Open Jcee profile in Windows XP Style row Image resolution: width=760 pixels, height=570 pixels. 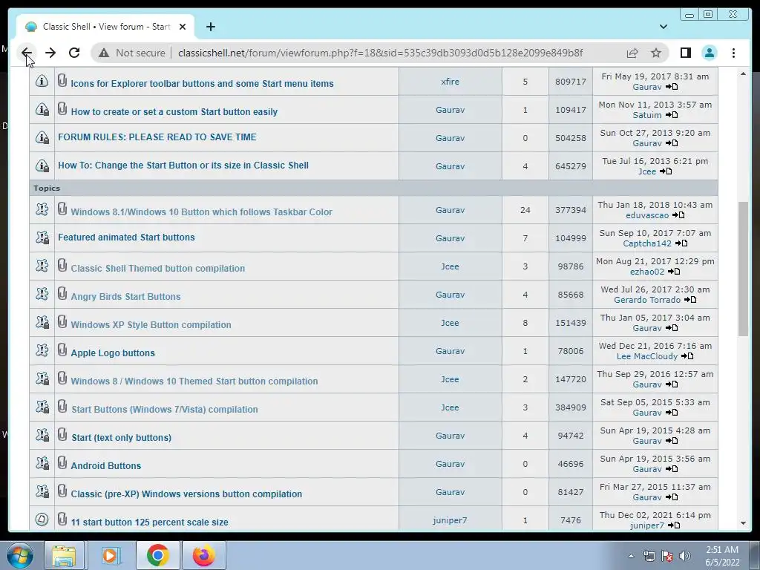tap(450, 323)
